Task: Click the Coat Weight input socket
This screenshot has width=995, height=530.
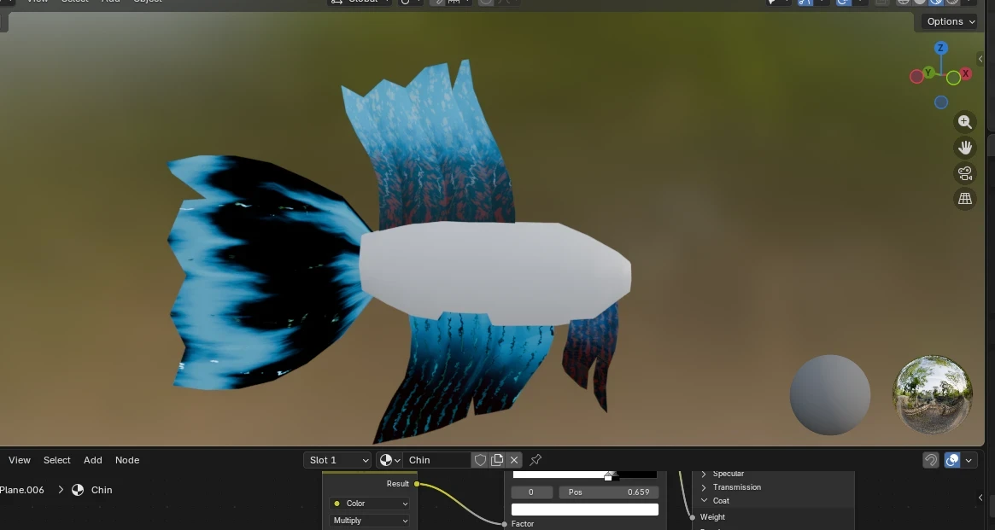Action: (693, 517)
